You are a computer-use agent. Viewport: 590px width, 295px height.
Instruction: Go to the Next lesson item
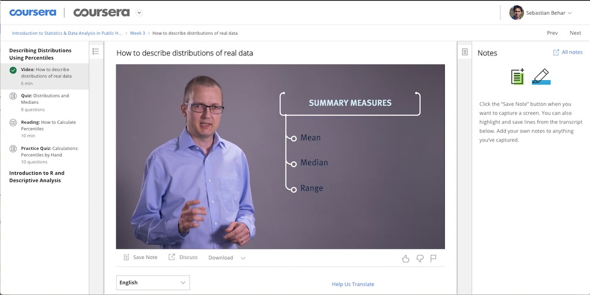coord(575,33)
